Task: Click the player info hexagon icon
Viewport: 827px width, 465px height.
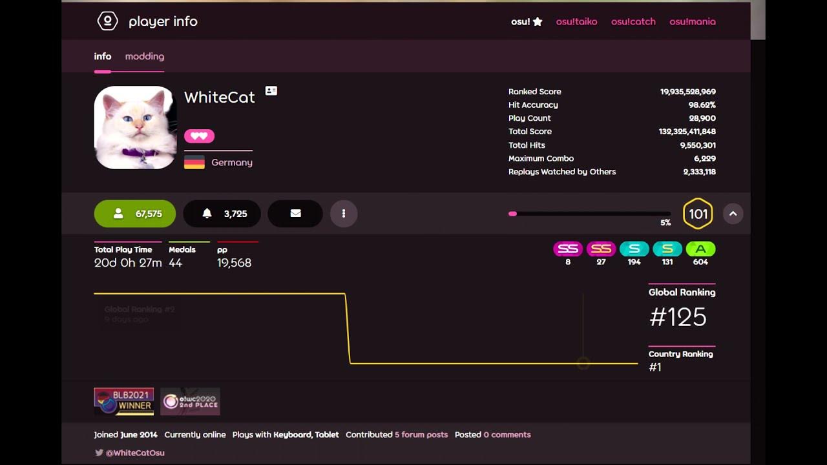Action: tap(107, 21)
